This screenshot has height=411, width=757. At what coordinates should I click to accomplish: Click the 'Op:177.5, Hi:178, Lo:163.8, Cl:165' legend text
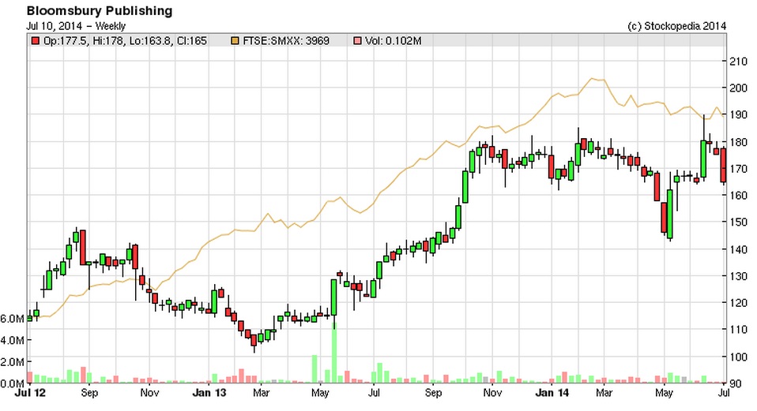pos(125,42)
